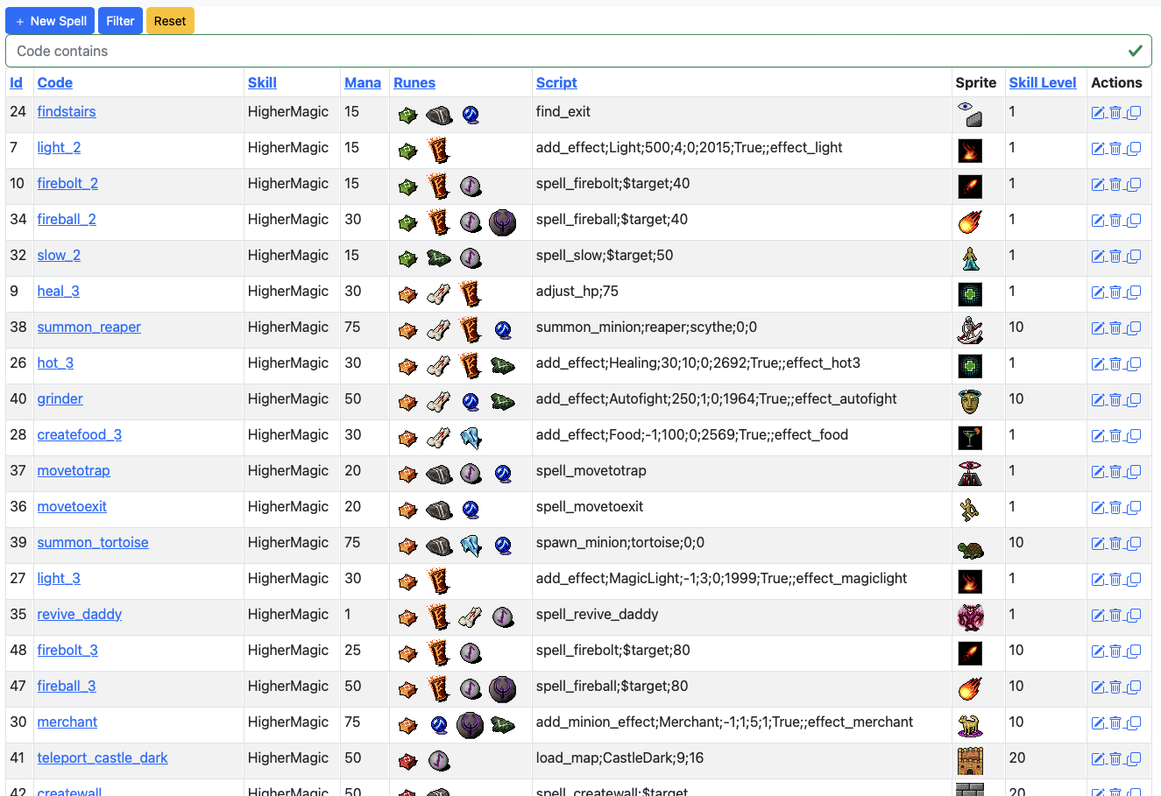Click the summon_tortoise turtle sprite

970,549
